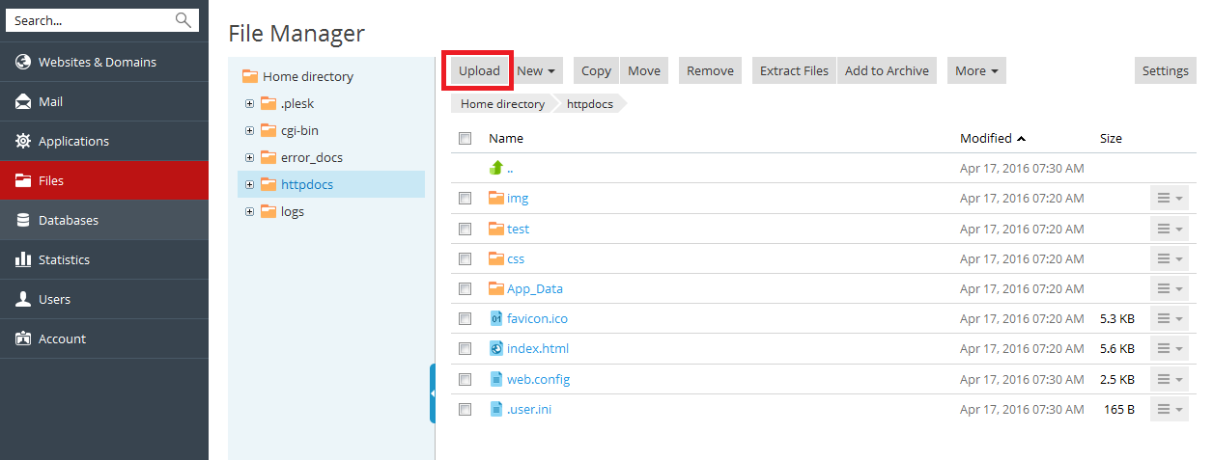Check the favicon.ico checkbox
Image resolution: width=1213 pixels, height=460 pixels.
(x=465, y=318)
